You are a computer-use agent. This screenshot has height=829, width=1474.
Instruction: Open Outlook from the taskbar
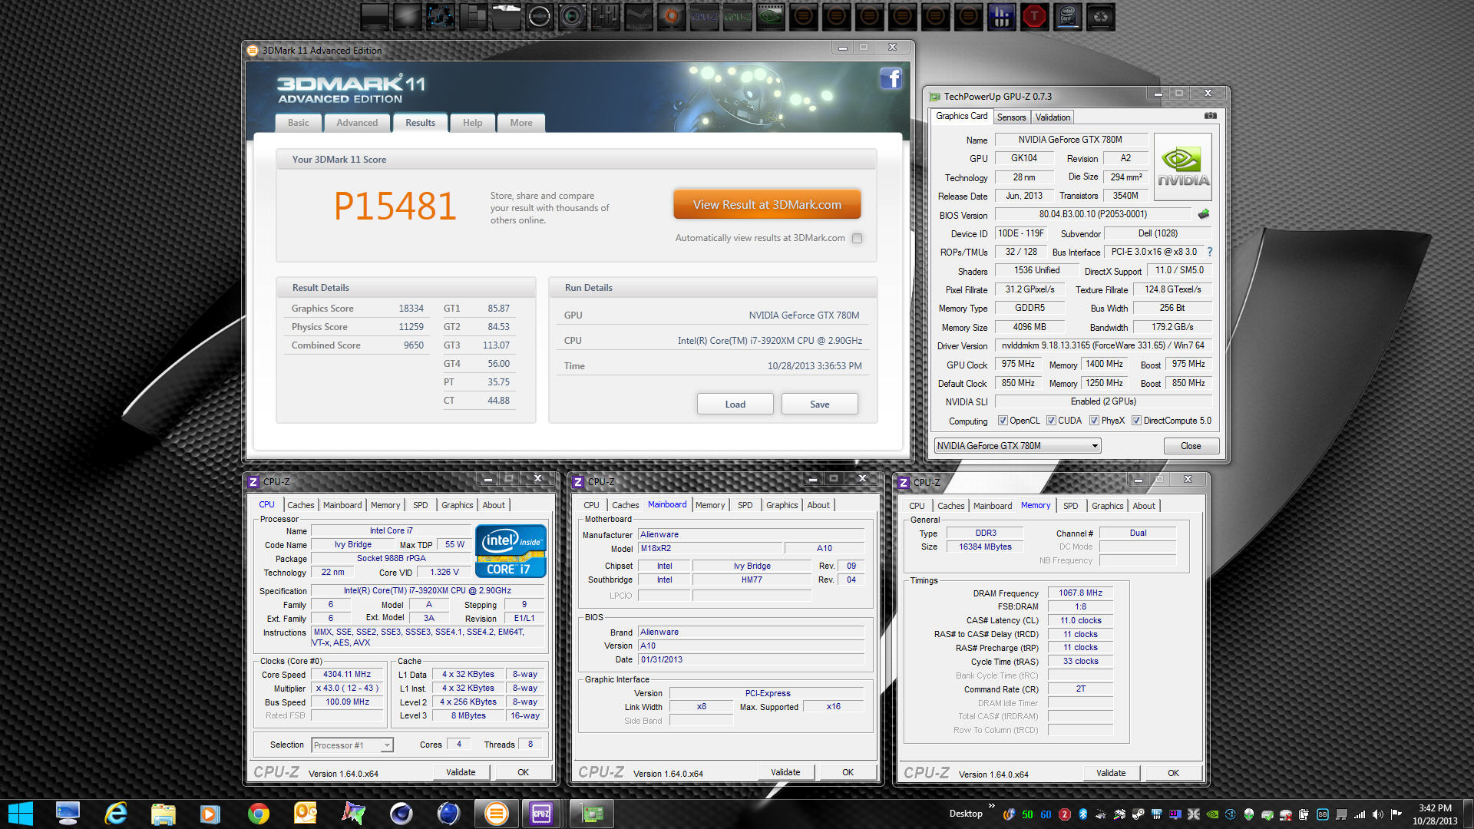coord(306,814)
